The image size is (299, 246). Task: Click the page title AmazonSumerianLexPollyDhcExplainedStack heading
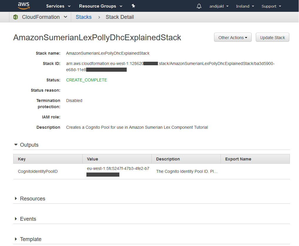[x=97, y=37]
